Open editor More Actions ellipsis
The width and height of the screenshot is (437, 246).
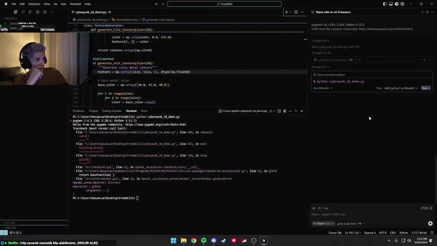(x=301, y=12)
